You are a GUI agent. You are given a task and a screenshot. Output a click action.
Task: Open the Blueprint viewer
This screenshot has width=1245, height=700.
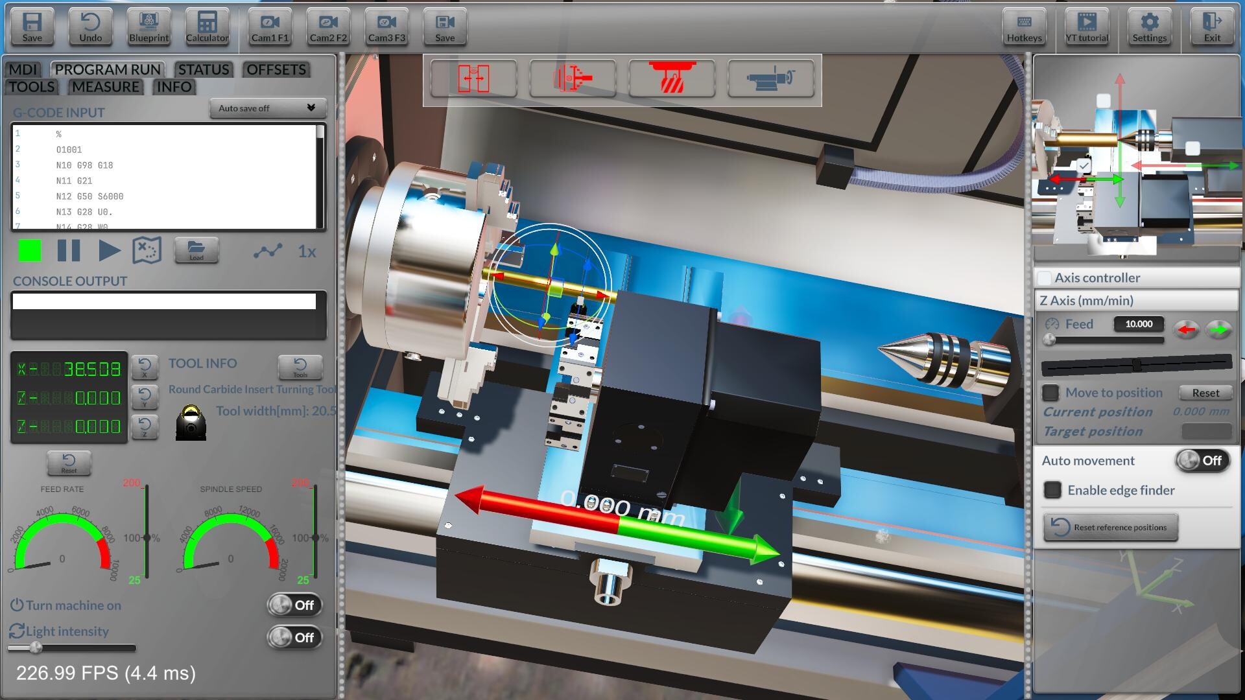coord(148,27)
